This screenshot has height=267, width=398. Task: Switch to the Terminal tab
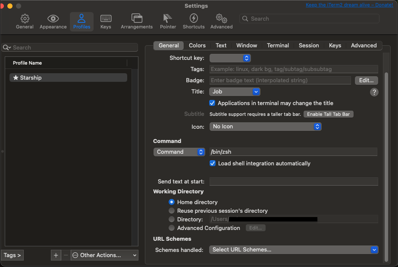tap(278, 45)
